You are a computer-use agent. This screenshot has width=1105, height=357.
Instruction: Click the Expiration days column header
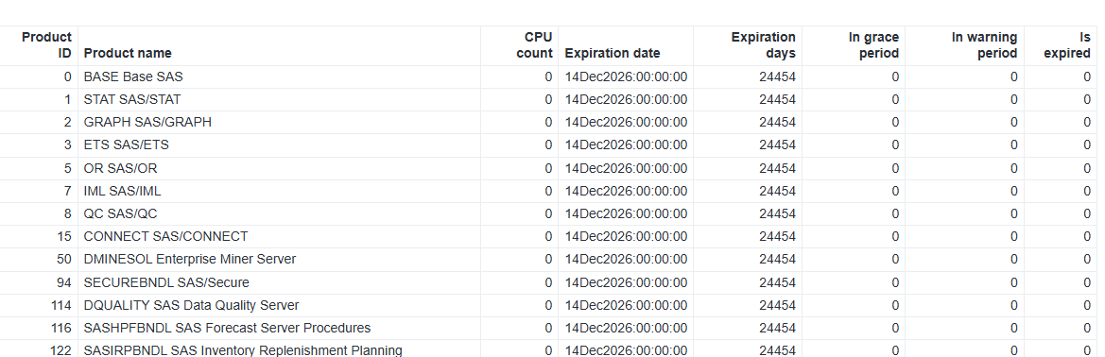click(748, 45)
